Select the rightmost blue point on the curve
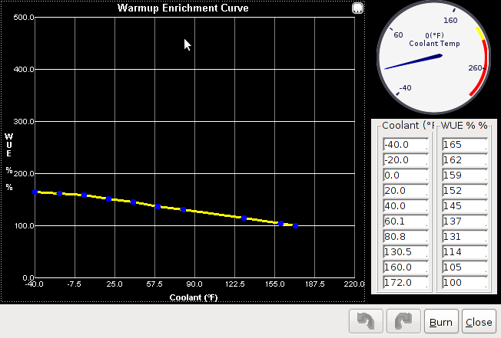 point(295,225)
